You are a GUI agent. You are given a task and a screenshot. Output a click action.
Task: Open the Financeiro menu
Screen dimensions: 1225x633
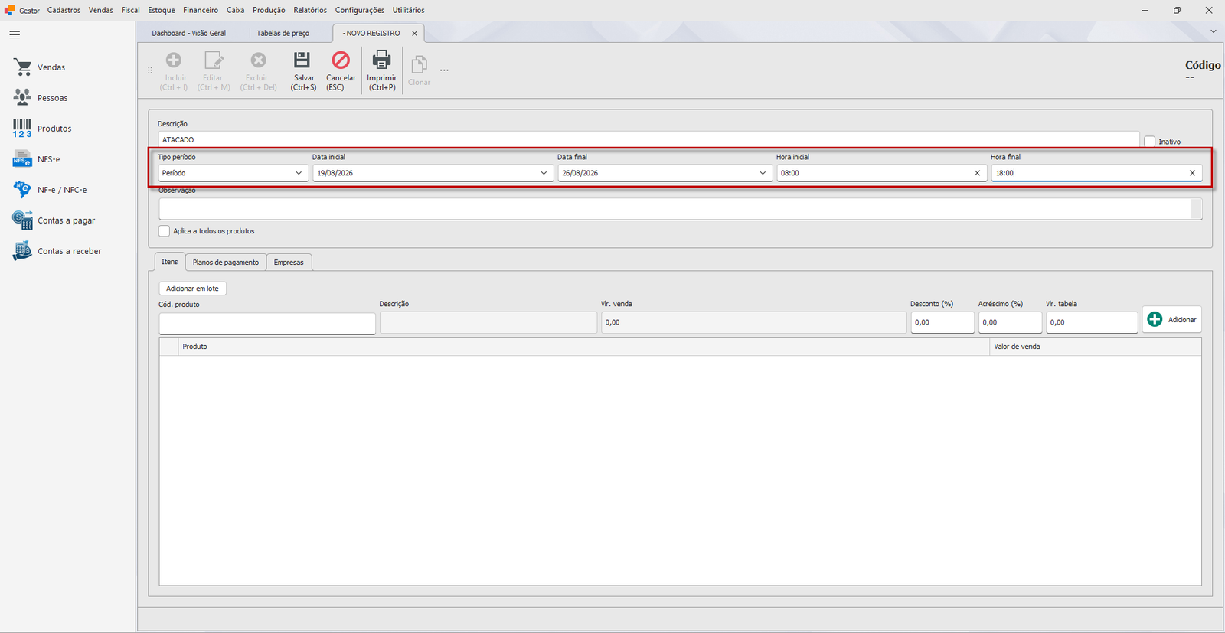(x=201, y=10)
